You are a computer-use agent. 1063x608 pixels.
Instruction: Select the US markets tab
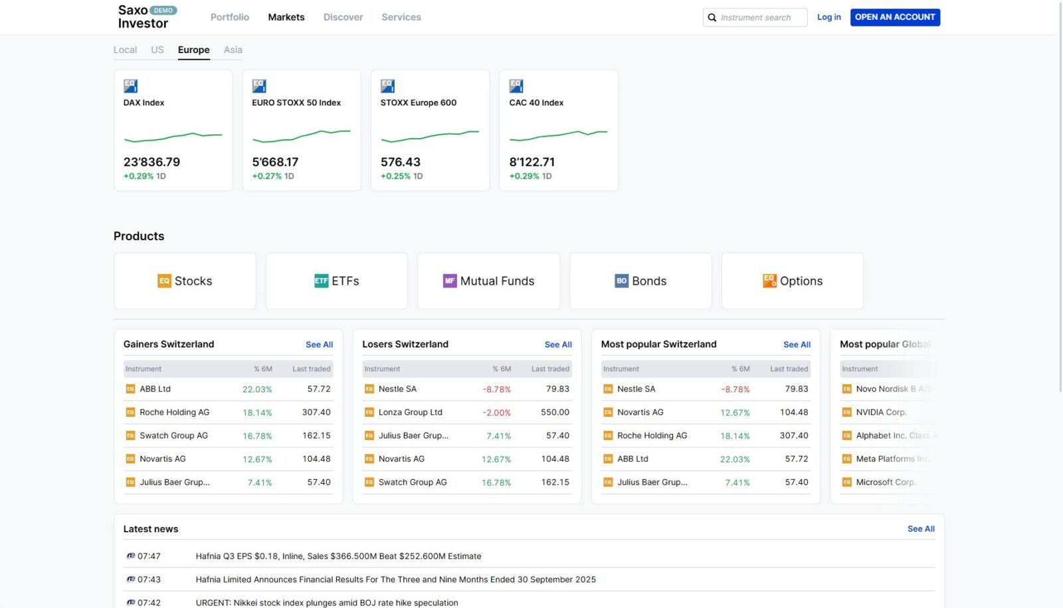pos(157,50)
